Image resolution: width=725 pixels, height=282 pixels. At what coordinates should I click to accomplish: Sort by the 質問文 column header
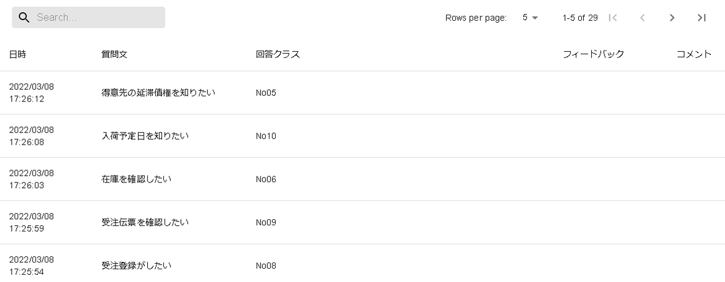coord(114,54)
